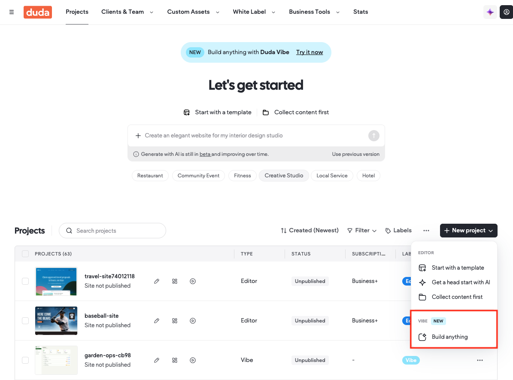This screenshot has width=513, height=380.
Task: Select the Fitness suggestion chip
Action: pyautogui.click(x=243, y=176)
